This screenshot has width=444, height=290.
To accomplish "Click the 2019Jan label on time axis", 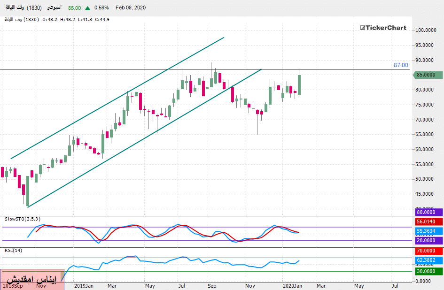I will point(83,285).
